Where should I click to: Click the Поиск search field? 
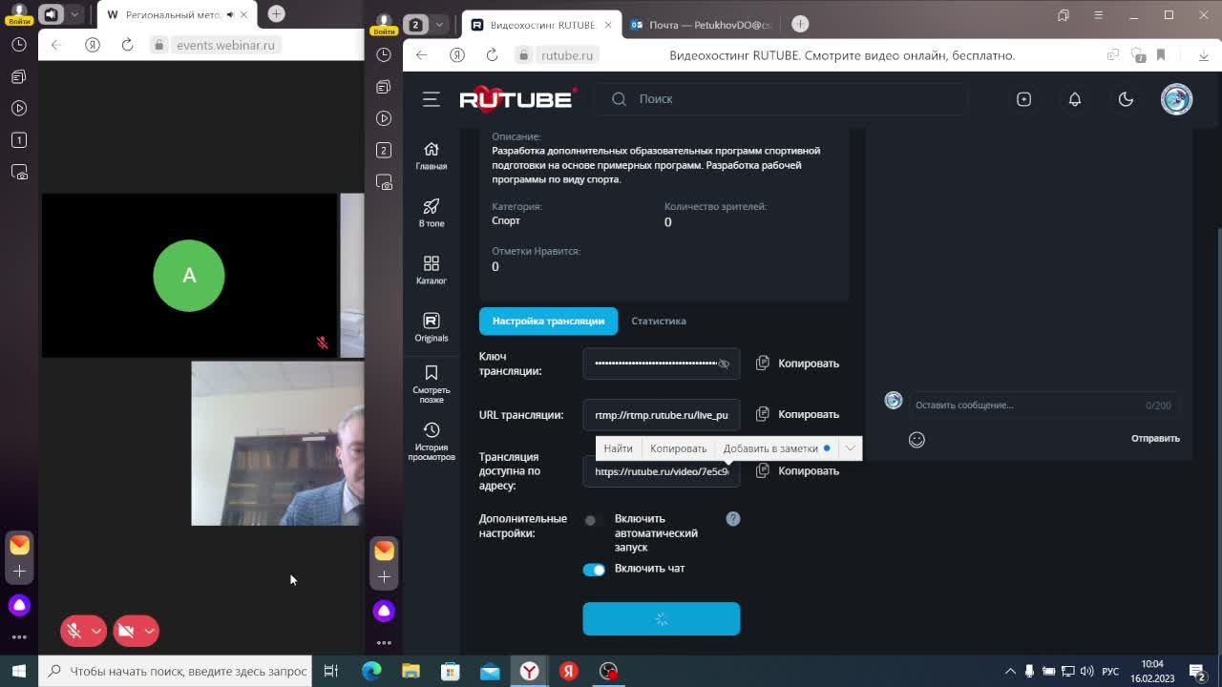(x=781, y=99)
